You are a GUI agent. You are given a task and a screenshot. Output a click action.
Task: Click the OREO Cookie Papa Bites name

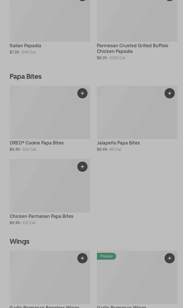click(37, 143)
